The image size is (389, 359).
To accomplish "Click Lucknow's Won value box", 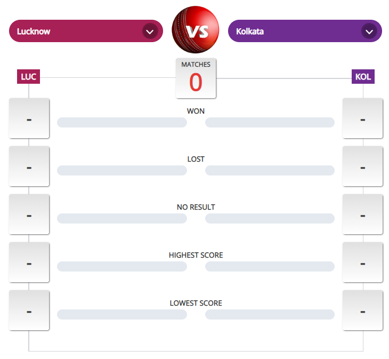I will point(29,118).
